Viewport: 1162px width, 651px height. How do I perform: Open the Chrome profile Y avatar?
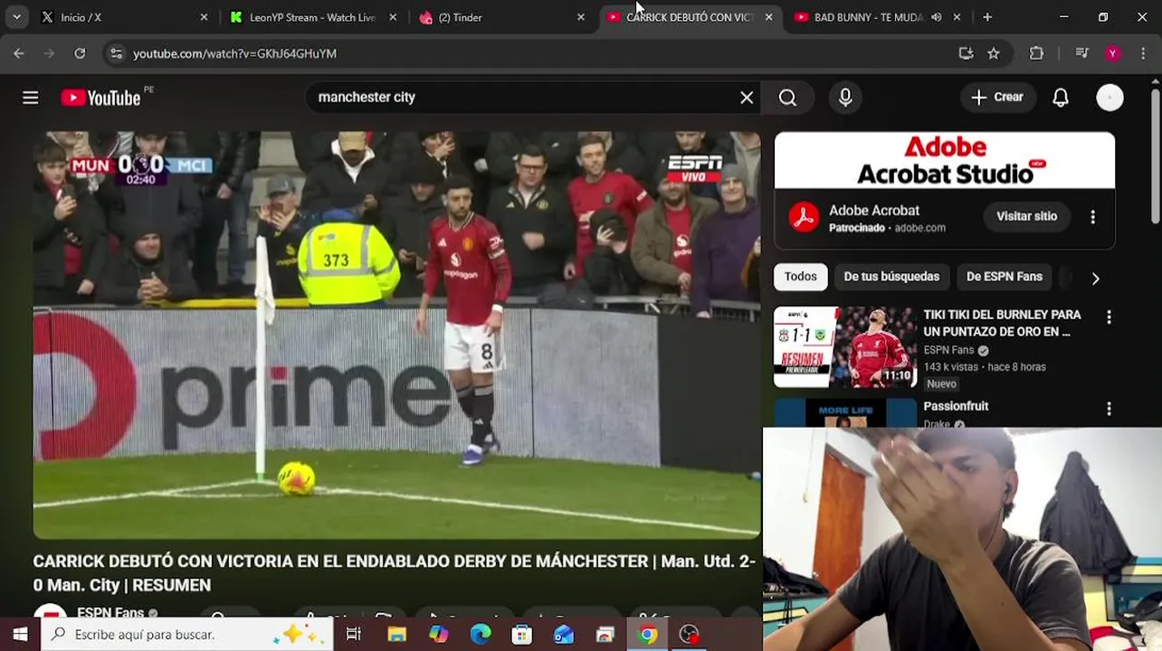(x=1112, y=53)
